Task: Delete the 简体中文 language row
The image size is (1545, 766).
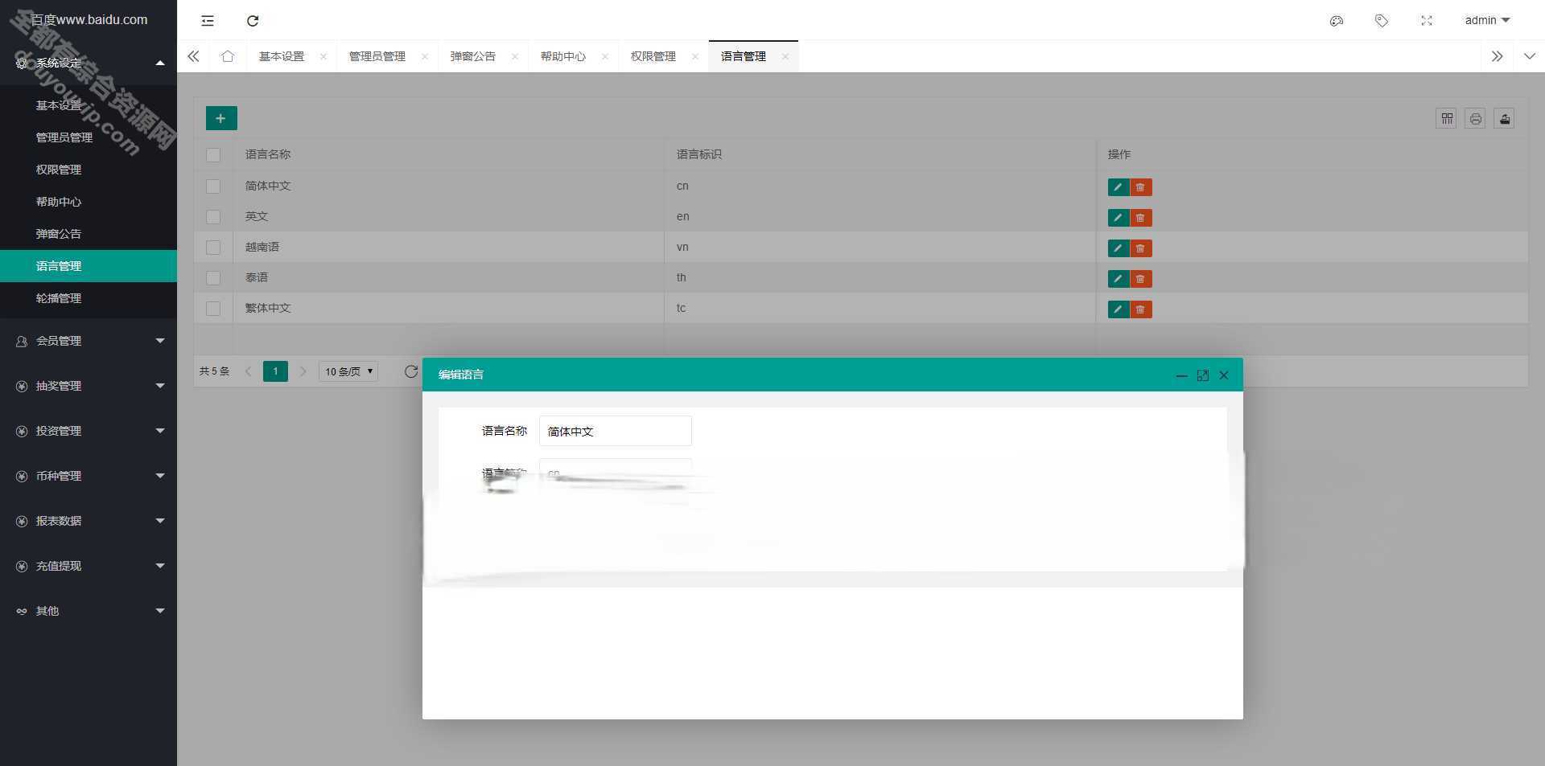Action: click(1141, 187)
